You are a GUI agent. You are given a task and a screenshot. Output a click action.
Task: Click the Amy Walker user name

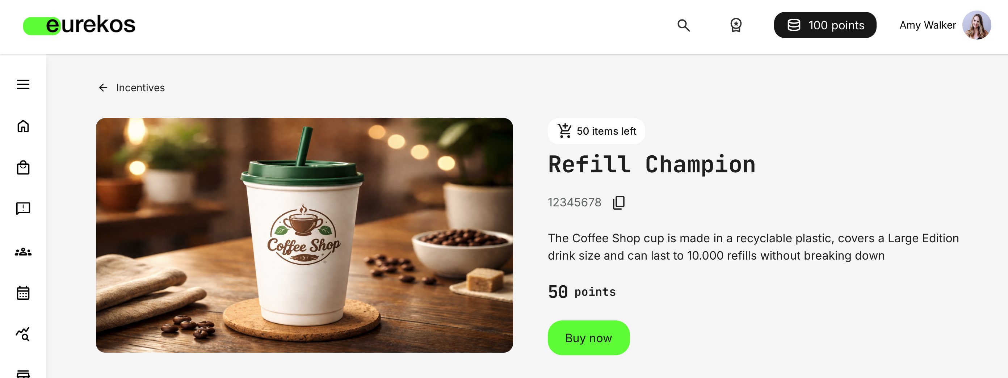click(x=927, y=25)
